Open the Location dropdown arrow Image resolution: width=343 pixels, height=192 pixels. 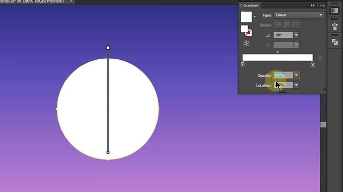click(x=296, y=85)
